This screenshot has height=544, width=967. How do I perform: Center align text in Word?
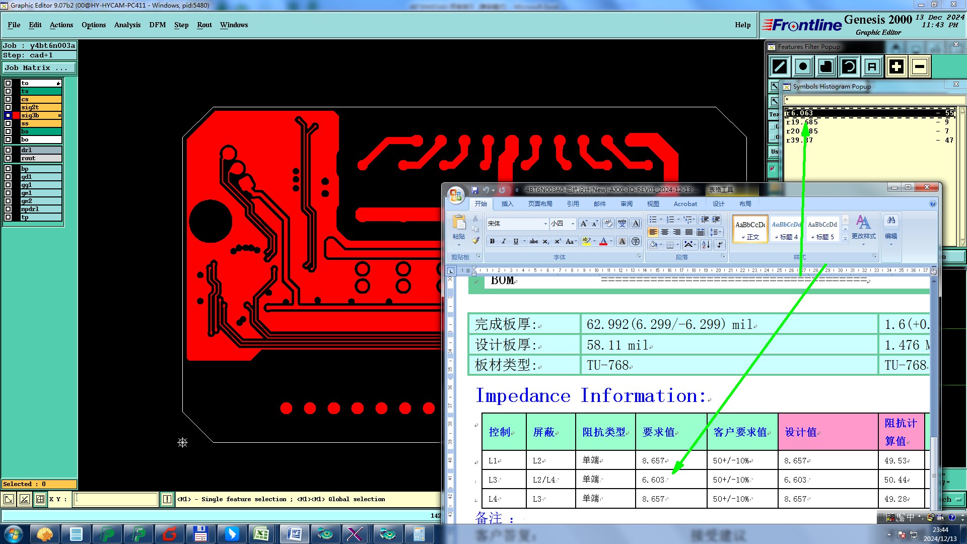(665, 232)
